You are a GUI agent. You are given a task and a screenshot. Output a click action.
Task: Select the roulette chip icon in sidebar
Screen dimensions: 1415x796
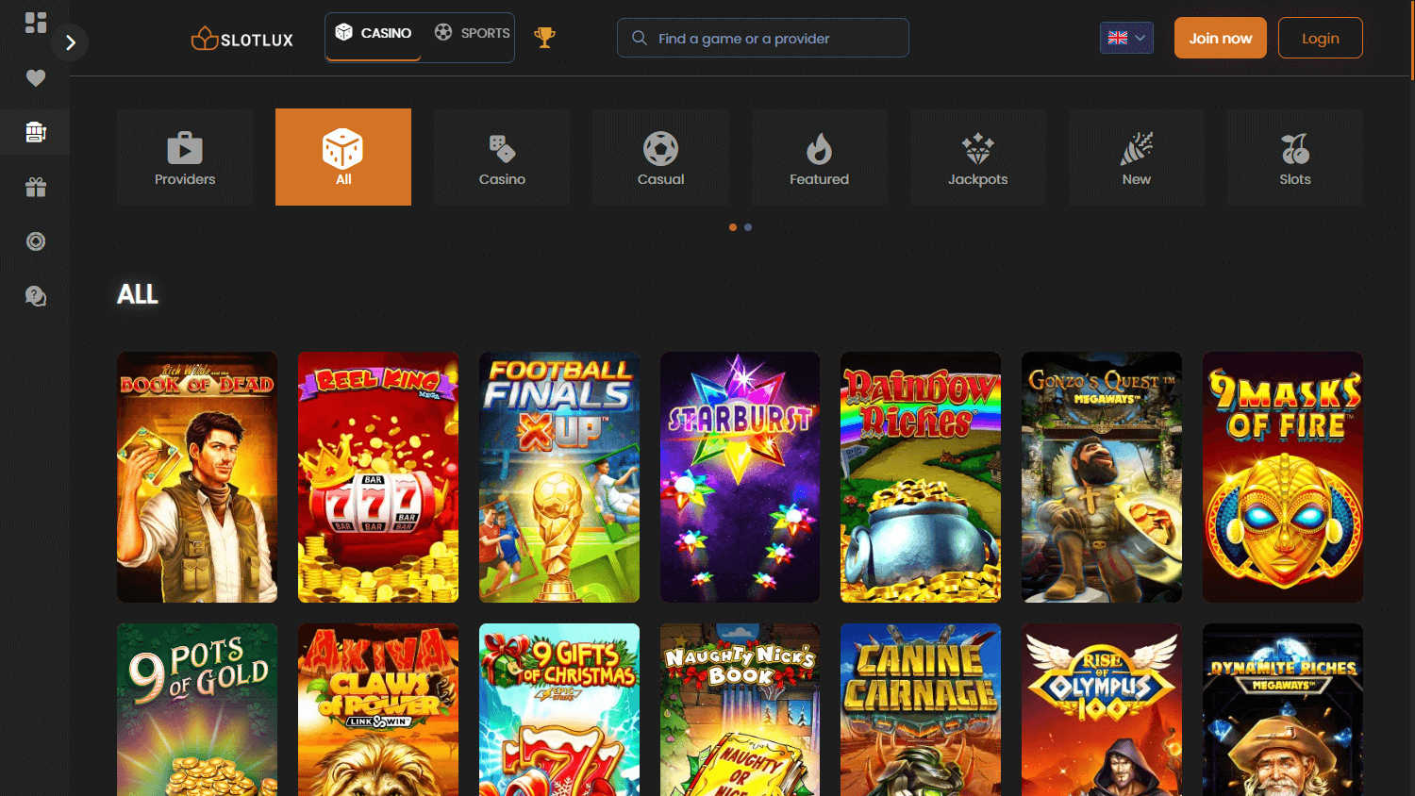[x=36, y=241]
